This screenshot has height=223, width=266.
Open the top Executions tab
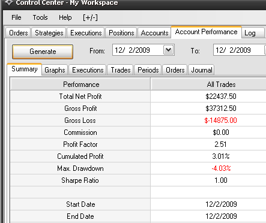click(x=86, y=33)
